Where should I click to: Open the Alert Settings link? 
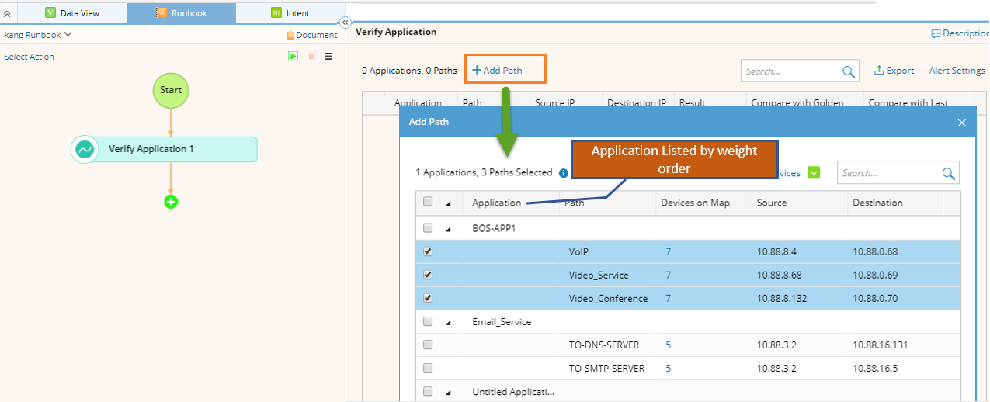pyautogui.click(x=957, y=71)
